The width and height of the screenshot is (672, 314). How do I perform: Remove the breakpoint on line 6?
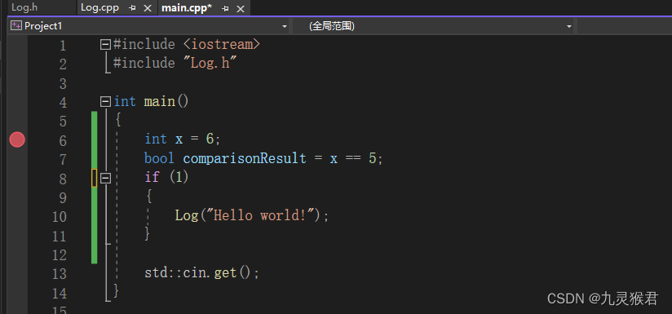point(17,139)
